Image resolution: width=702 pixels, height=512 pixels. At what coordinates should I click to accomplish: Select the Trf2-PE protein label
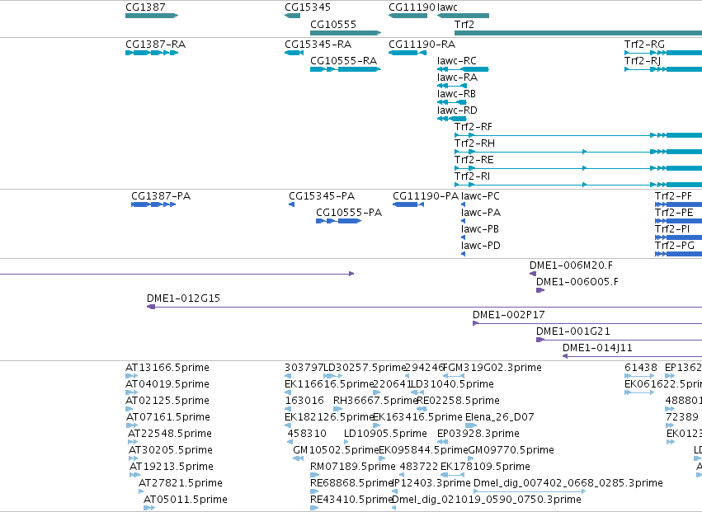click(674, 213)
